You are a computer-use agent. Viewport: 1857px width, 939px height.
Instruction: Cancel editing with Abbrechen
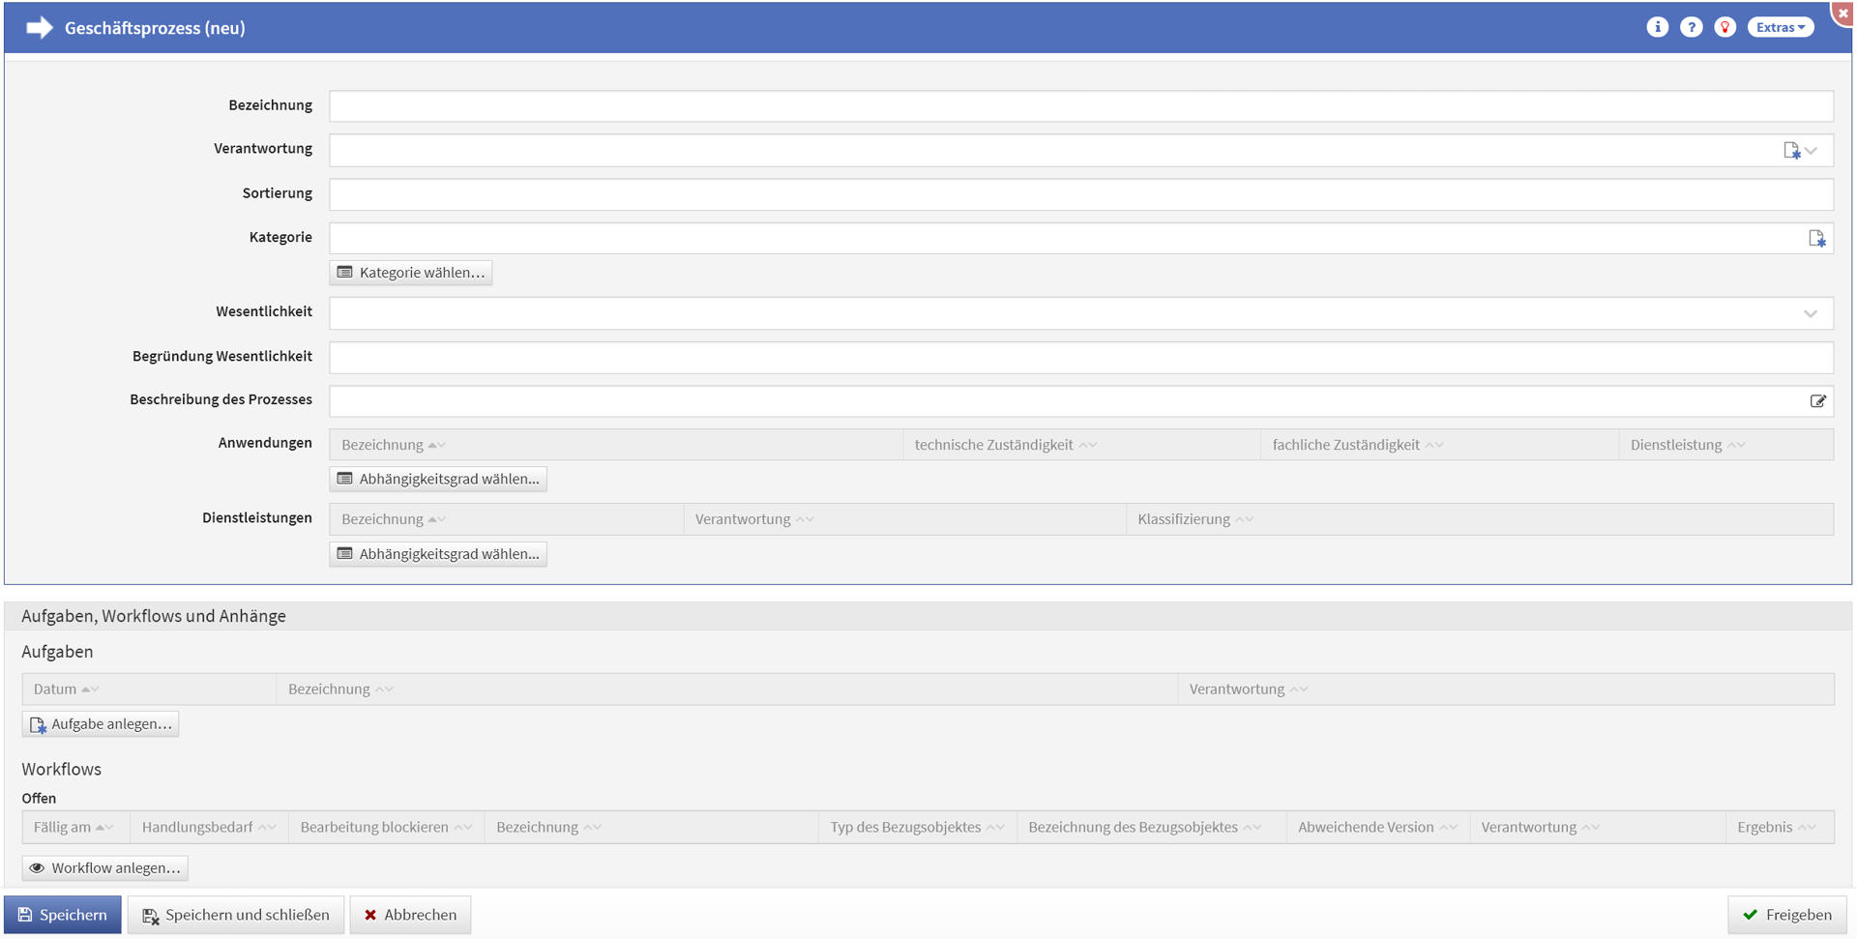pos(410,915)
